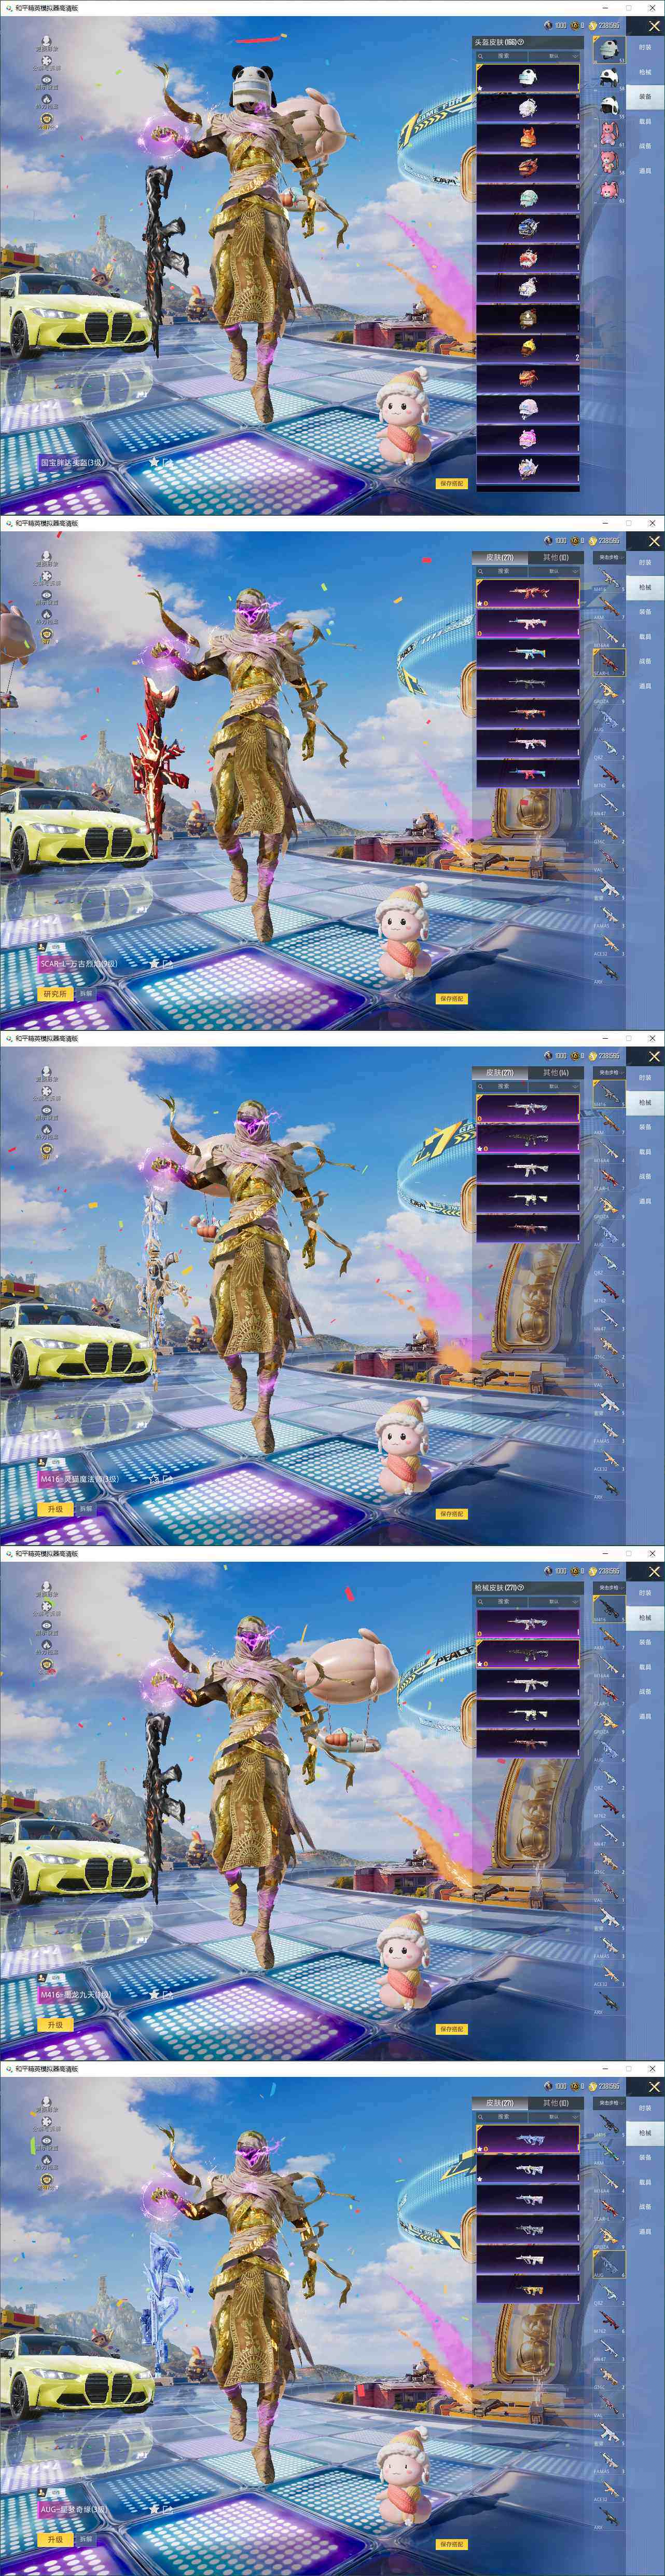Open 载具 tab in helmet skin window
Image resolution: width=665 pixels, height=2576 pixels.
click(645, 121)
